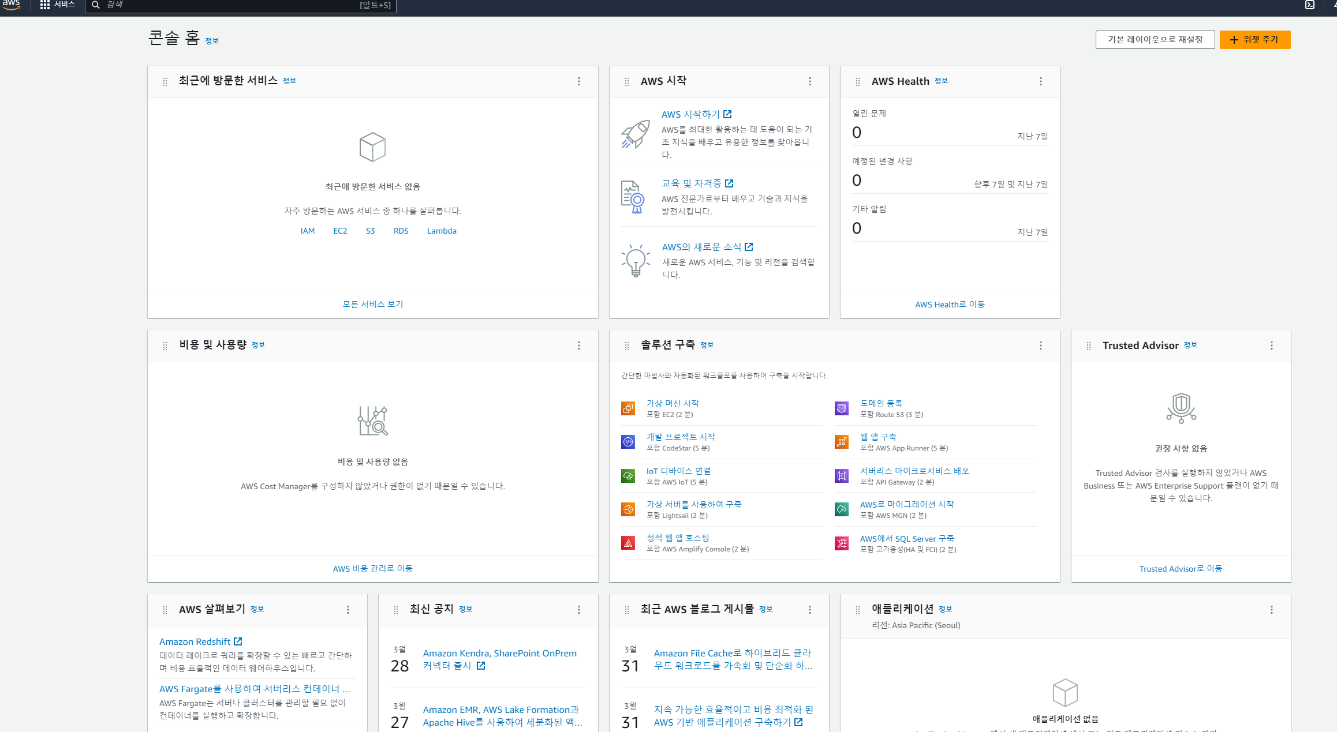Open the RDS service link
The image size is (1337, 732).
pyautogui.click(x=401, y=231)
